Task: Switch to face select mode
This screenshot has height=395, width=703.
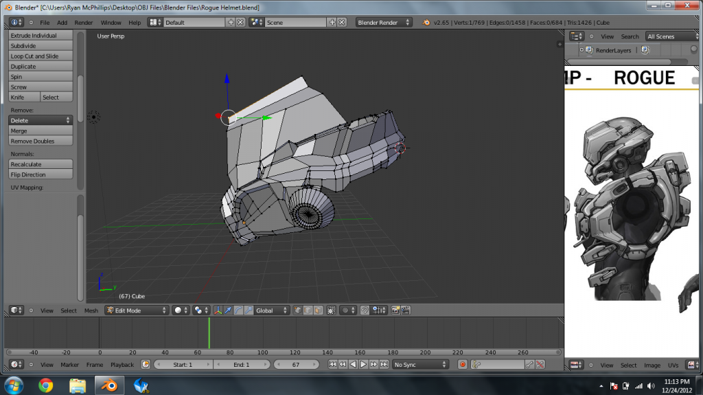Action: pos(318,311)
